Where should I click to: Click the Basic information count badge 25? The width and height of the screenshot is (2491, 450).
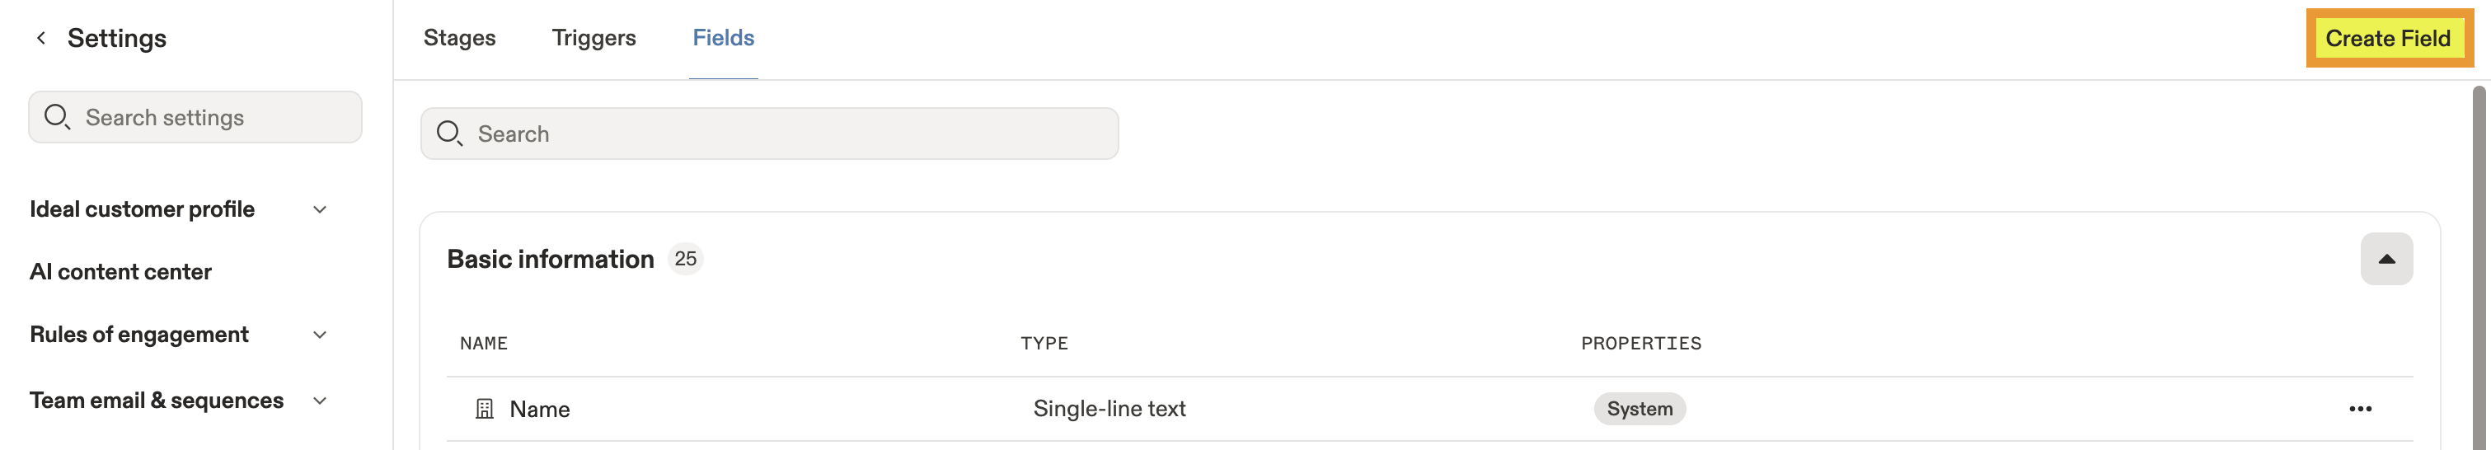686,260
